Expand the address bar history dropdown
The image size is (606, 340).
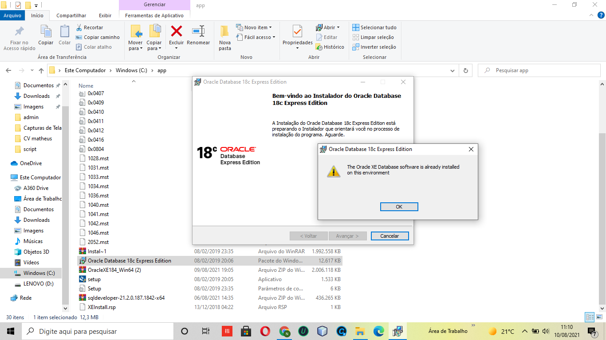pyautogui.click(x=453, y=70)
